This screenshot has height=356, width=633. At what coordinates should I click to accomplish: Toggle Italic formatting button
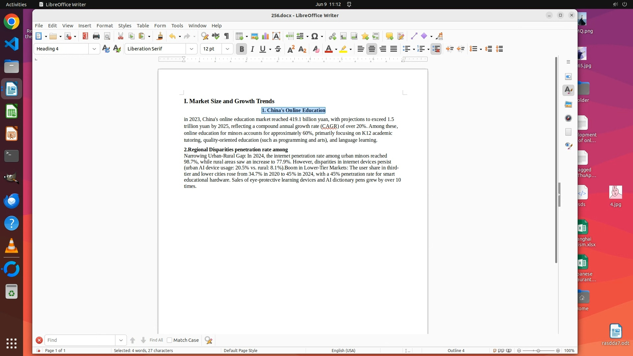[252, 49]
